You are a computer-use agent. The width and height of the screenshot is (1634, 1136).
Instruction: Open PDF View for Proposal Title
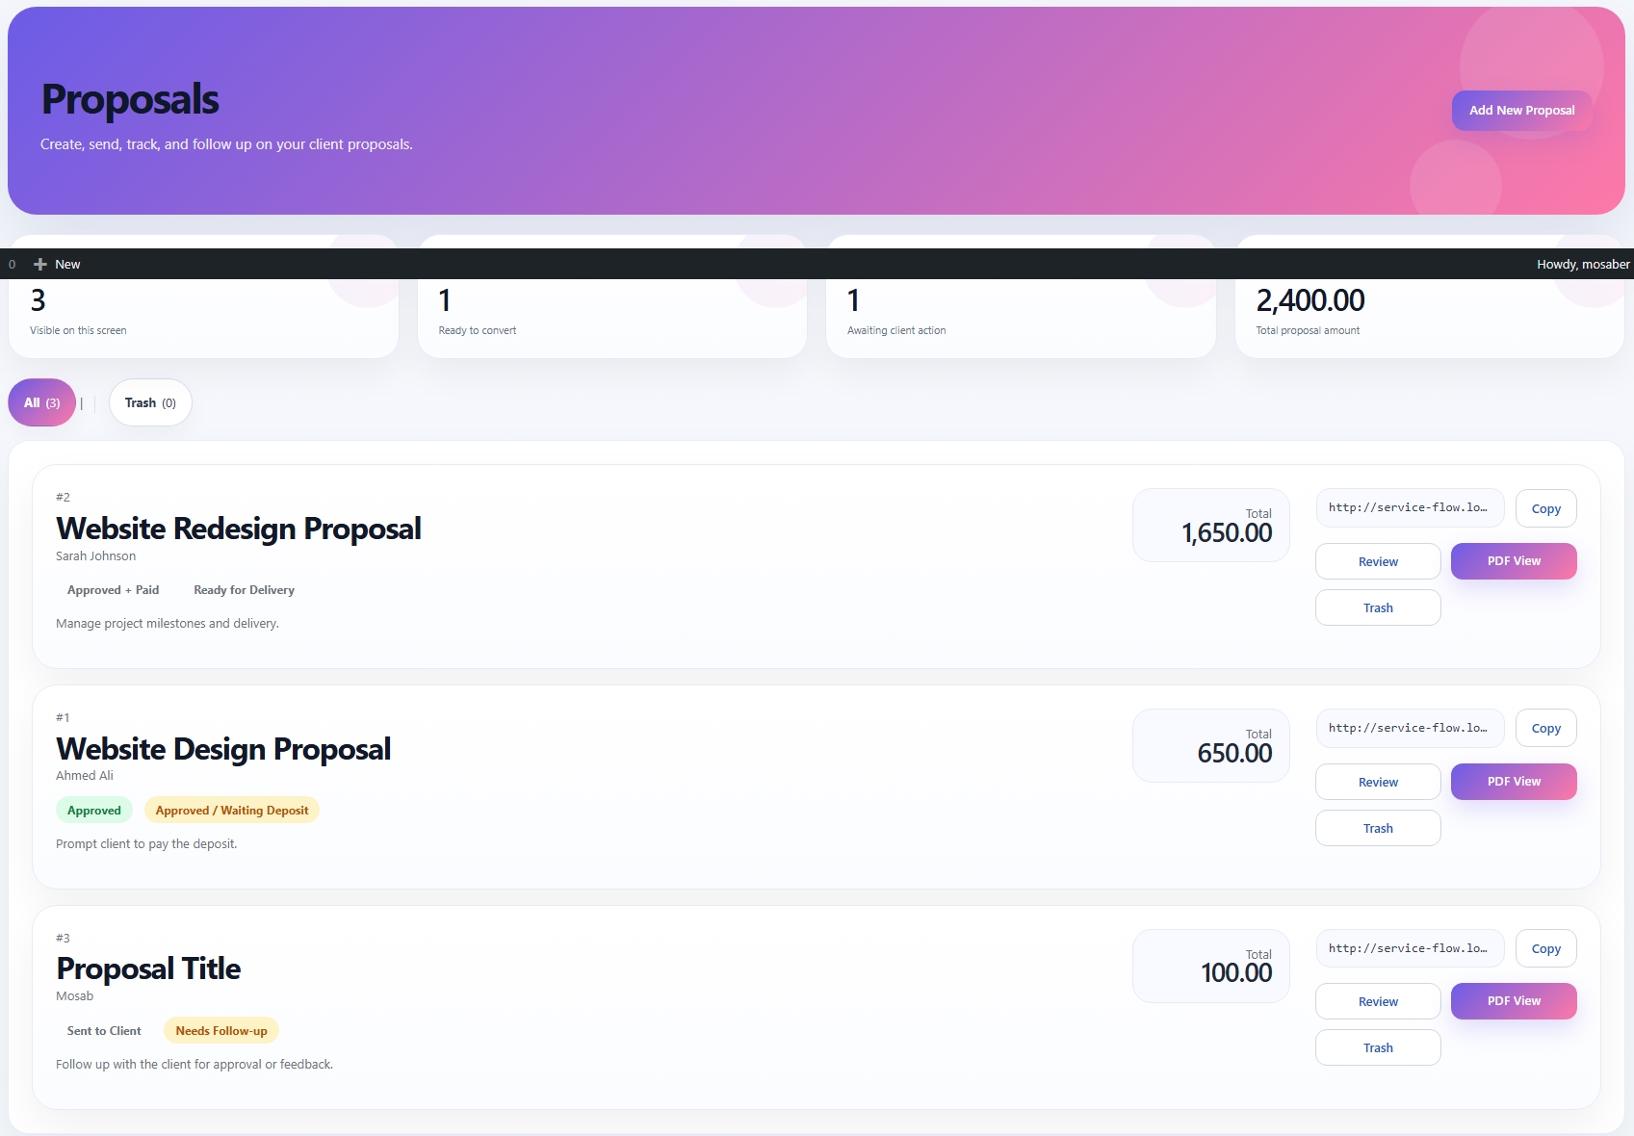1513,1000
